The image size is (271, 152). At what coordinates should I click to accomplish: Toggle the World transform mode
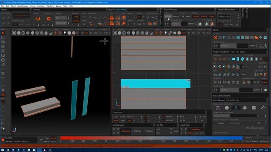coord(116,120)
